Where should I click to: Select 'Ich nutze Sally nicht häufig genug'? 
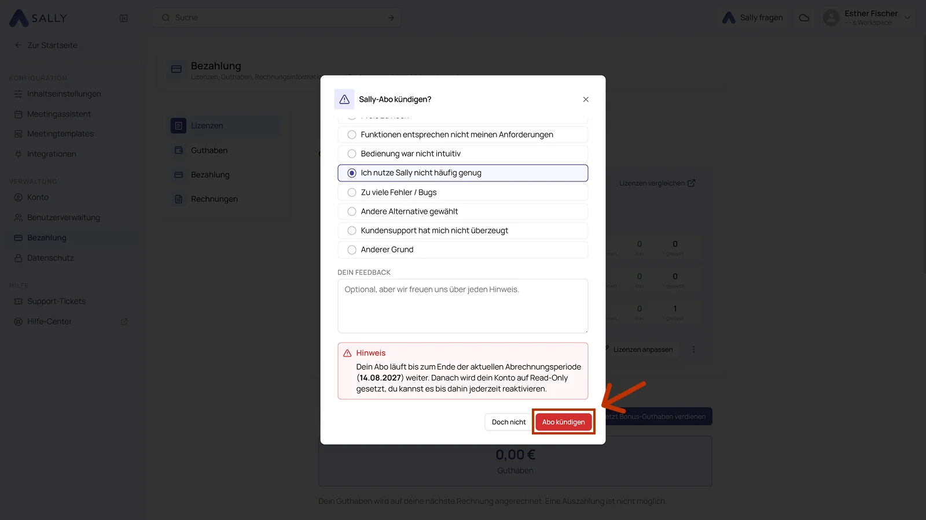463,173
